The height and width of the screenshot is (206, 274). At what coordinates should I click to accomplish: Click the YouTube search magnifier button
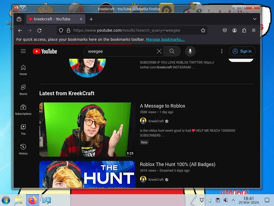coord(172,51)
